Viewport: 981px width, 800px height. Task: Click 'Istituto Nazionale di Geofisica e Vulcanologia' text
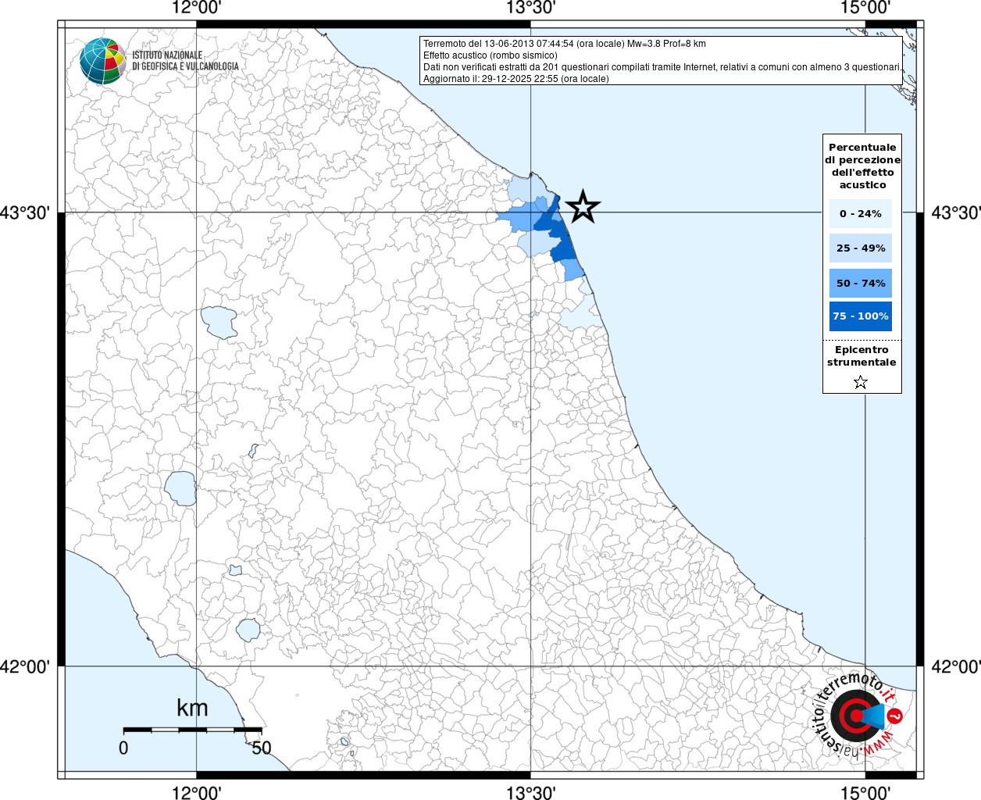[185, 61]
